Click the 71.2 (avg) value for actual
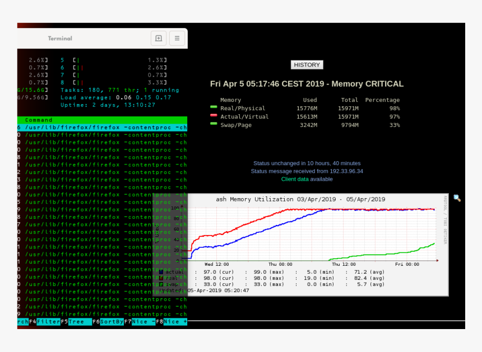The height and width of the screenshot is (352, 482). coord(369,272)
